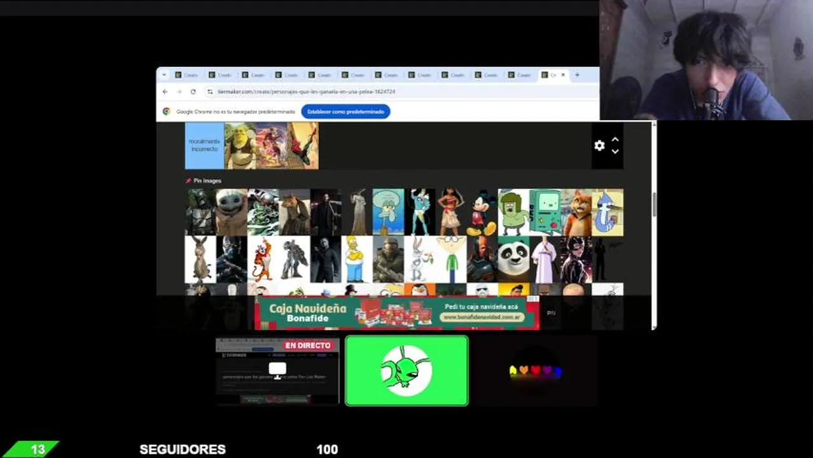Click the Pin Images pushpin icon
The height and width of the screenshot is (458, 813).
[188, 181]
